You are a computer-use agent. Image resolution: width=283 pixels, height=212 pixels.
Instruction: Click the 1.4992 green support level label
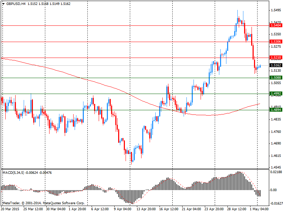point(276,94)
